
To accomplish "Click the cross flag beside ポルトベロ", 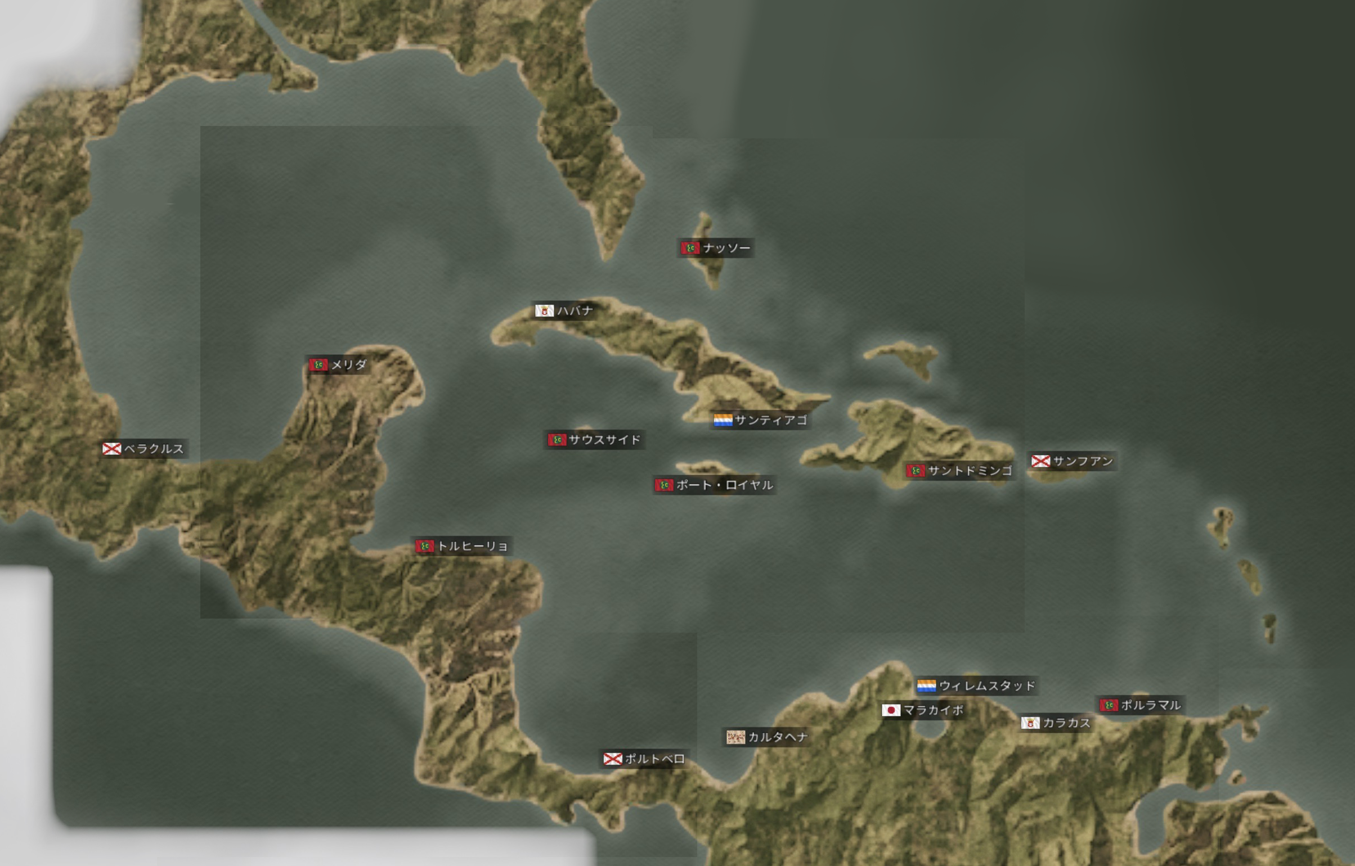I will (613, 759).
